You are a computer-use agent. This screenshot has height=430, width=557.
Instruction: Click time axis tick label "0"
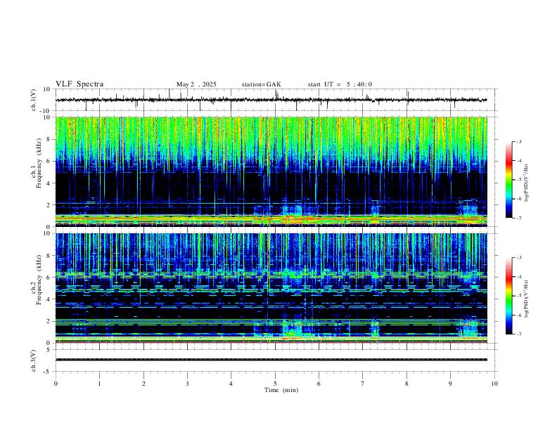(56, 384)
